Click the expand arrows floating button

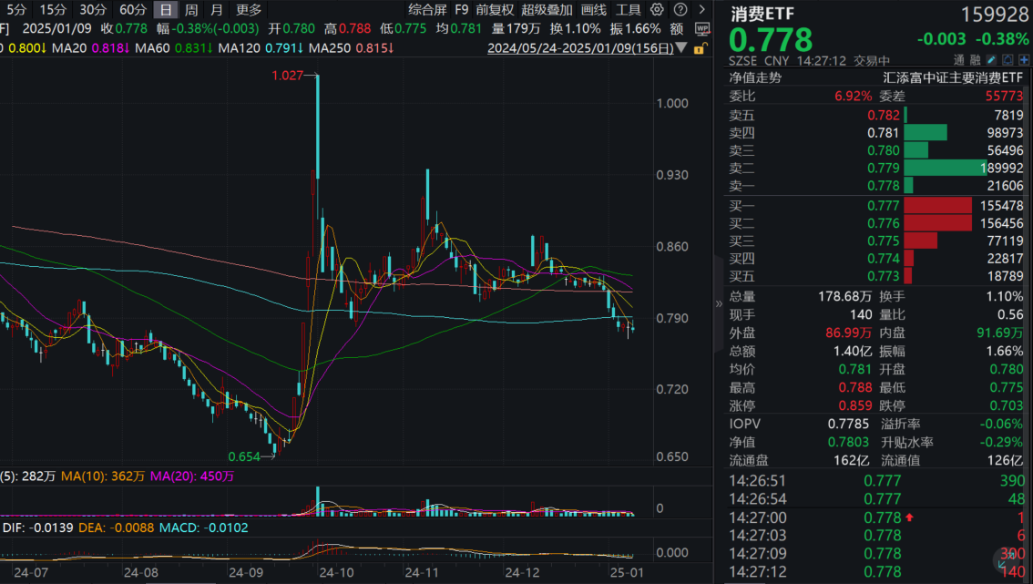pos(1006,561)
